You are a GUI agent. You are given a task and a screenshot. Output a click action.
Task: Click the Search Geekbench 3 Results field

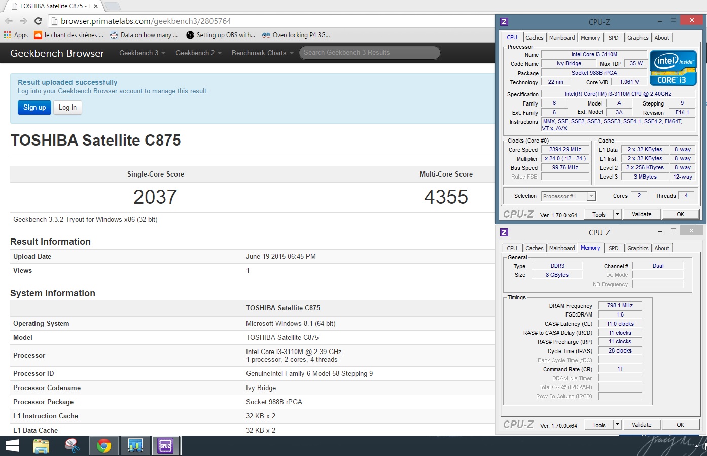(369, 53)
